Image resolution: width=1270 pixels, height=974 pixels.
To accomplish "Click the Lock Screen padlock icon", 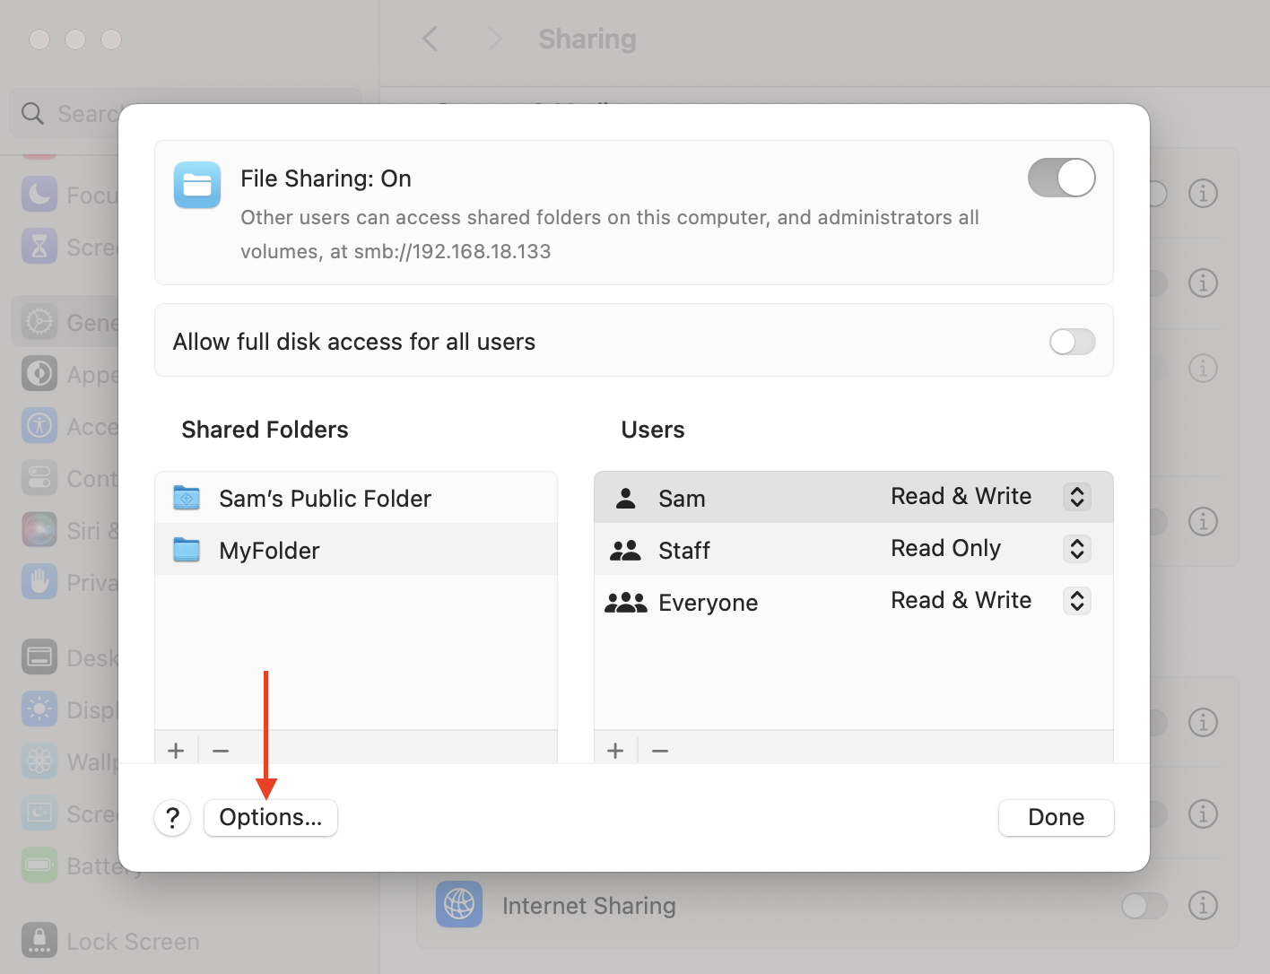I will click(x=39, y=941).
